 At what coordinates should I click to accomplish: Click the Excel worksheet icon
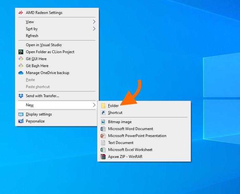(103, 150)
